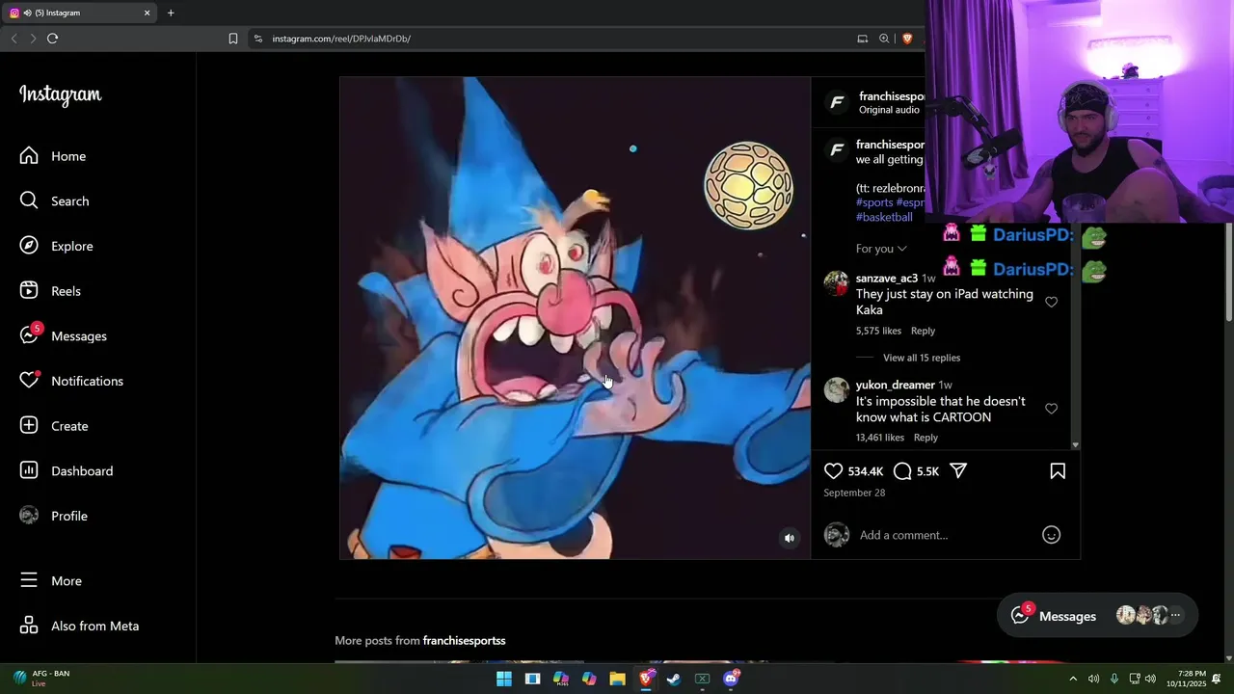
Task: Go to the Explore compass in the sidebar
Action: pos(57,246)
